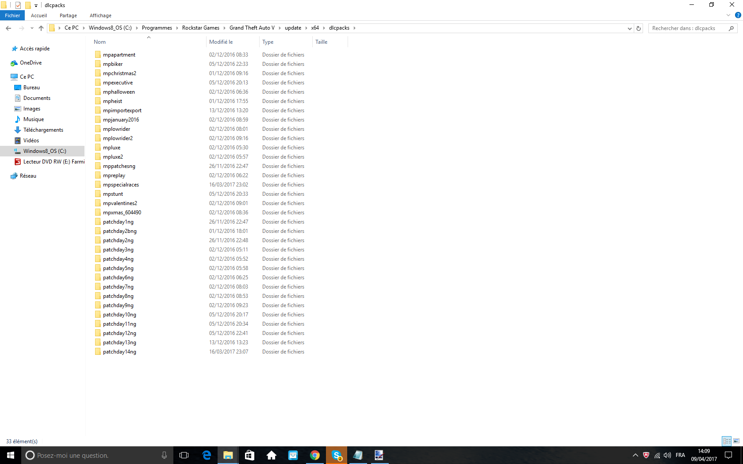Navigate to Rockstar Games breadcrumb

201,28
